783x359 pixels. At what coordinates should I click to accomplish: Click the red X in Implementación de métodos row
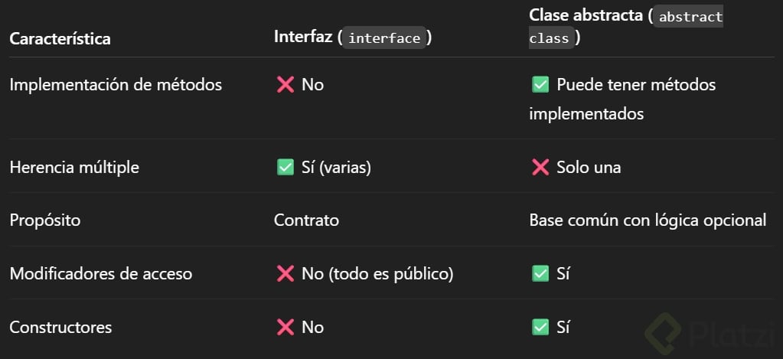point(285,85)
